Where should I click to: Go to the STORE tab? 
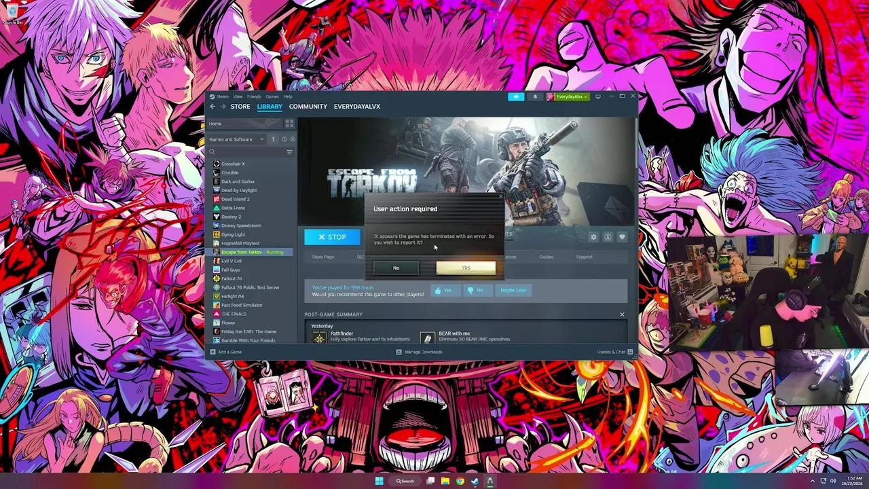click(x=240, y=107)
